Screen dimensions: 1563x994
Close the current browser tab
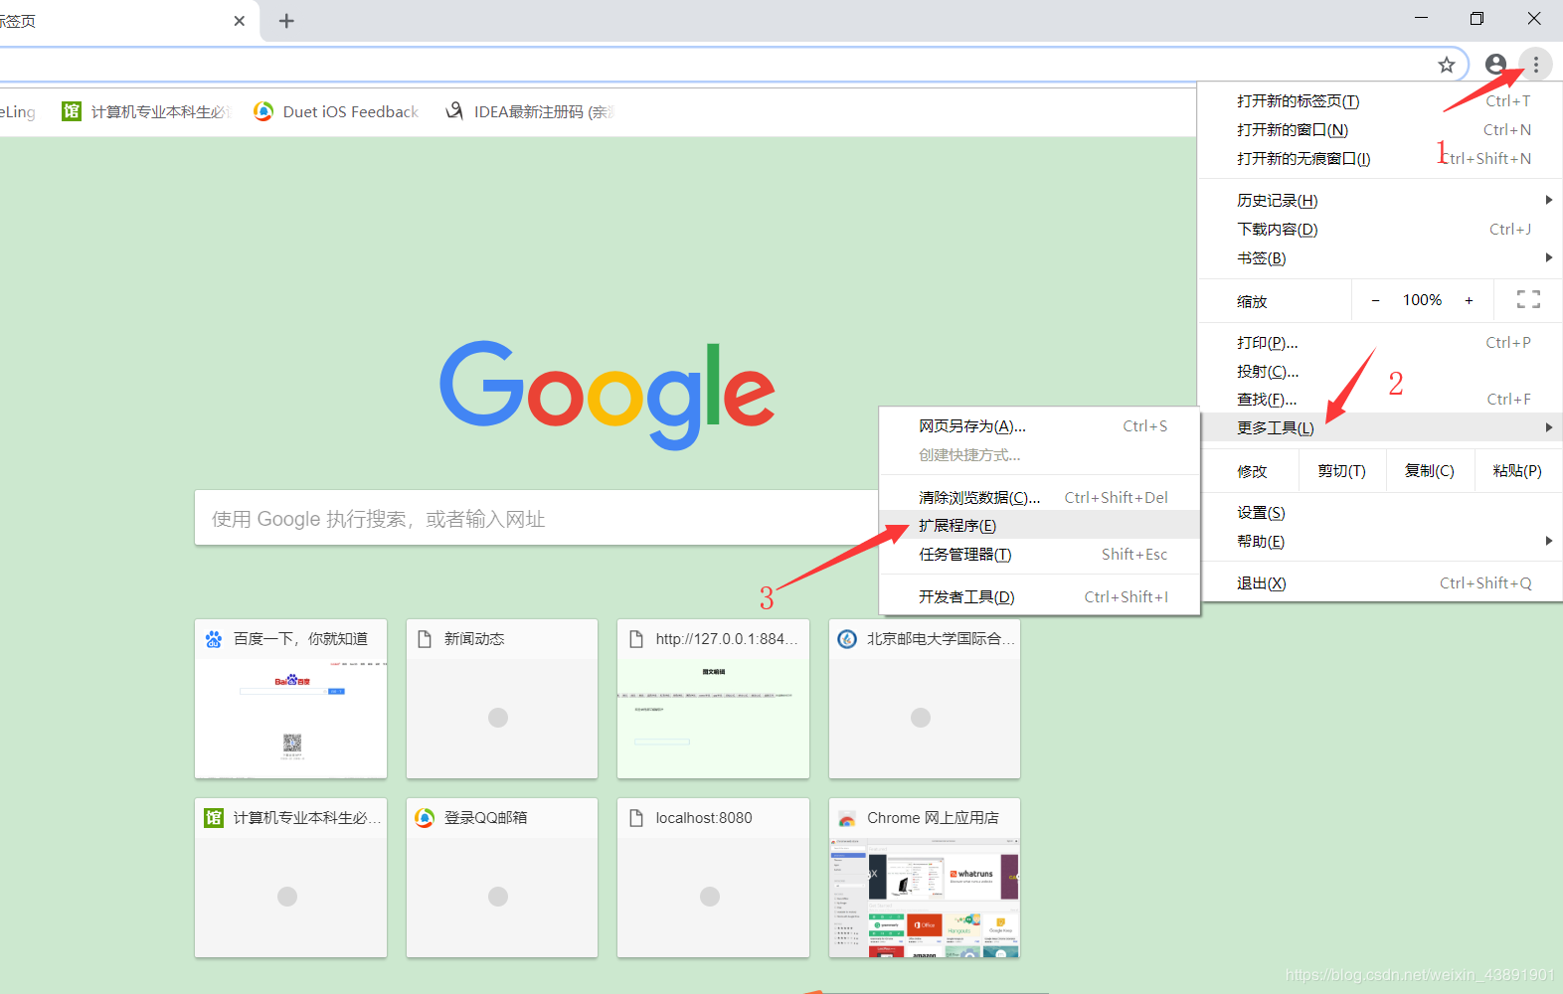pyautogui.click(x=240, y=21)
